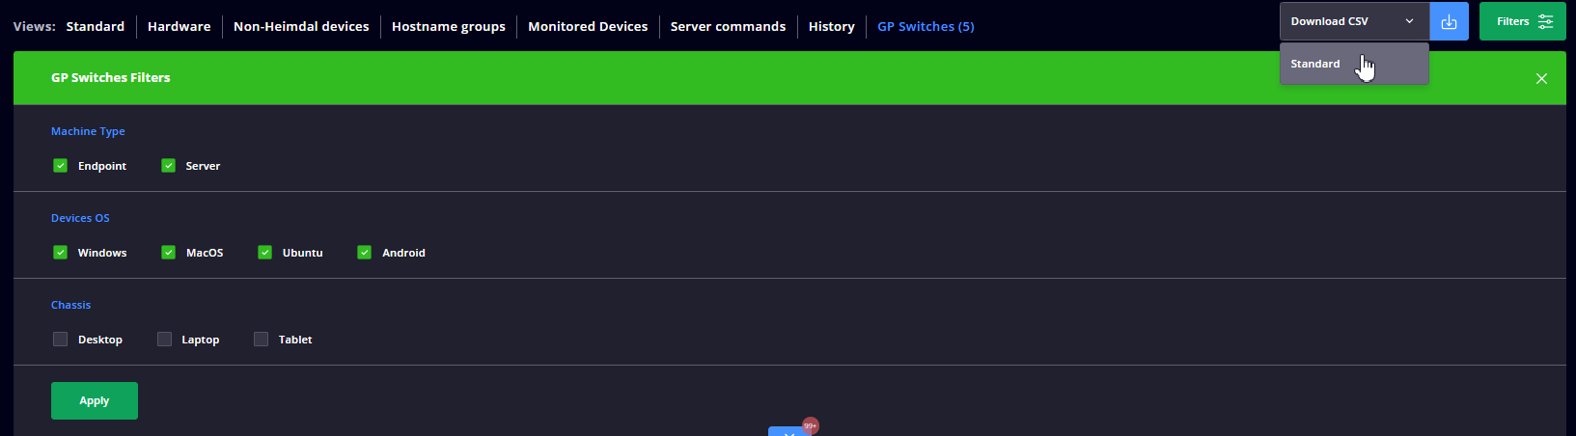The image size is (1576, 436).
Task: Go to the Server commands view
Action: coord(728,27)
